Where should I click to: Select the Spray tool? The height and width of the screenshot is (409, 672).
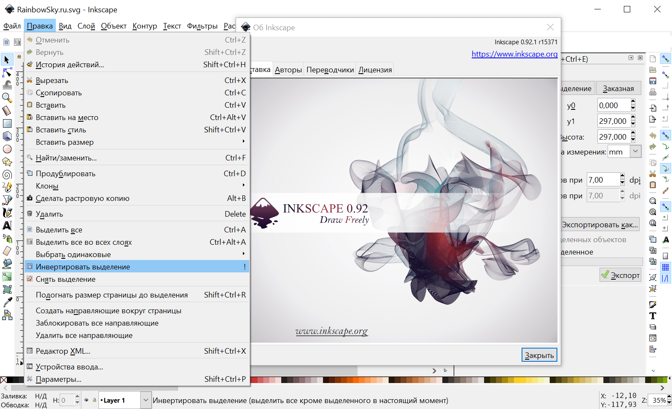(x=7, y=238)
